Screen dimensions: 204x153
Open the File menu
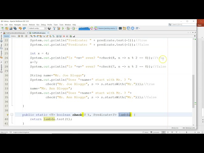pyautogui.click(x=2, y=25)
